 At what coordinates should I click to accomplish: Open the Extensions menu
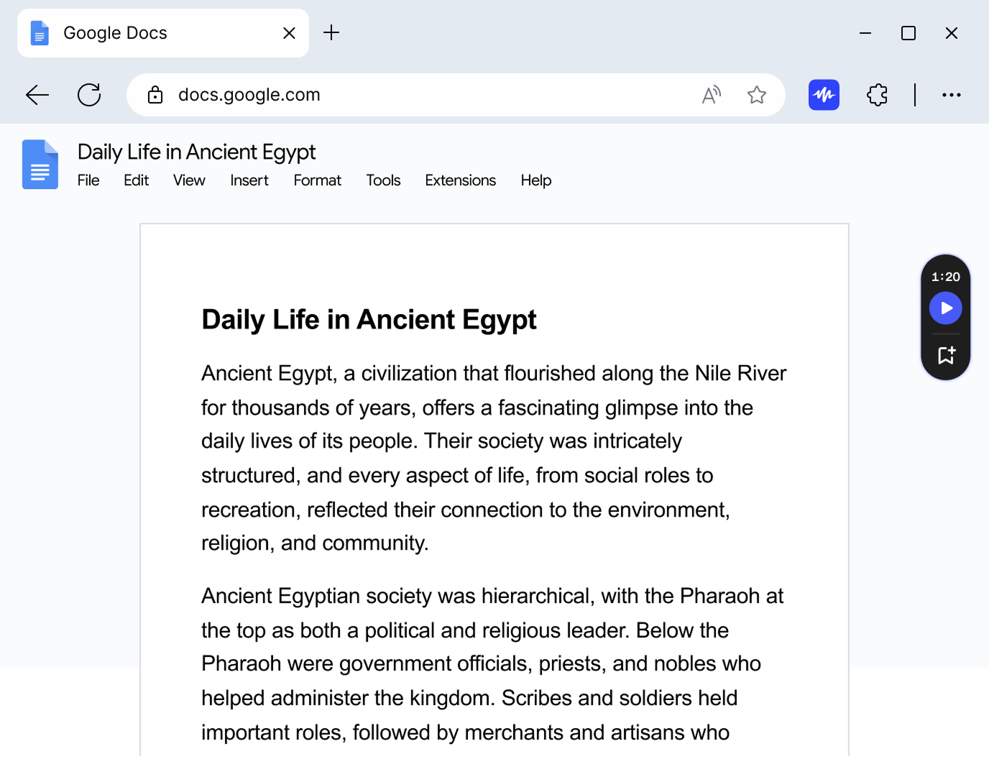coord(460,180)
